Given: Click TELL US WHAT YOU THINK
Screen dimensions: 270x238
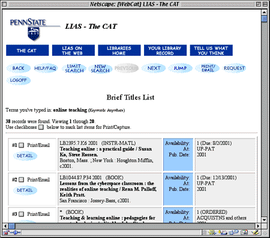Looking at the screenshot, I should coord(211,50).
